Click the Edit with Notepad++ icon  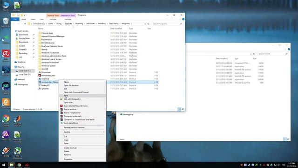pos(61,99)
